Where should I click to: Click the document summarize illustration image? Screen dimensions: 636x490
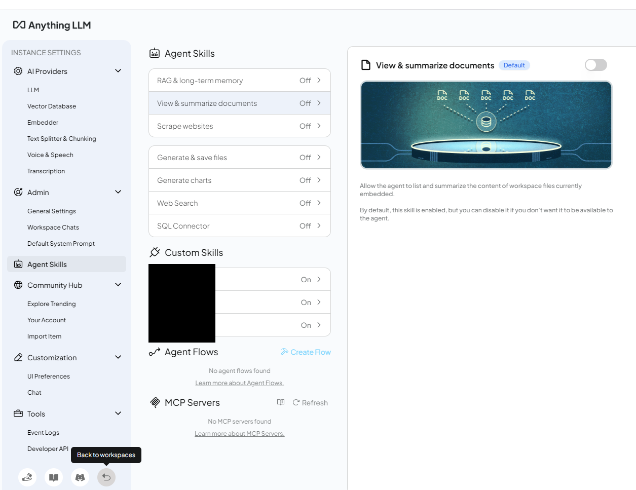[486, 125]
